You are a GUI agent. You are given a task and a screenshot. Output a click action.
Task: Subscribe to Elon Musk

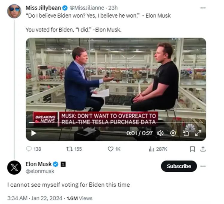(179, 166)
